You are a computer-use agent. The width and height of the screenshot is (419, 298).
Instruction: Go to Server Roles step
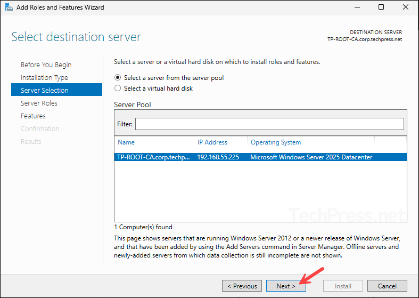(x=39, y=103)
